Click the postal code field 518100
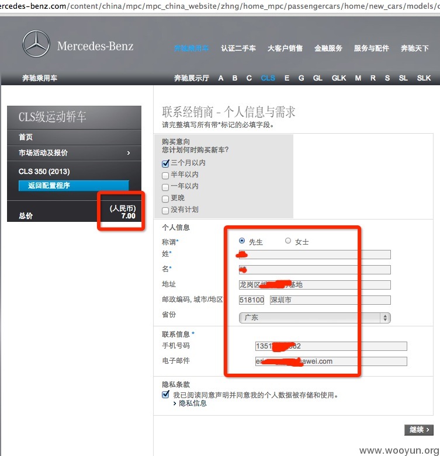The width and height of the screenshot is (440, 456). coord(251,300)
